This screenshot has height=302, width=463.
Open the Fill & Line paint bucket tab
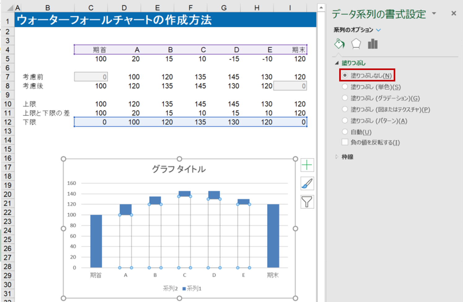tap(340, 44)
